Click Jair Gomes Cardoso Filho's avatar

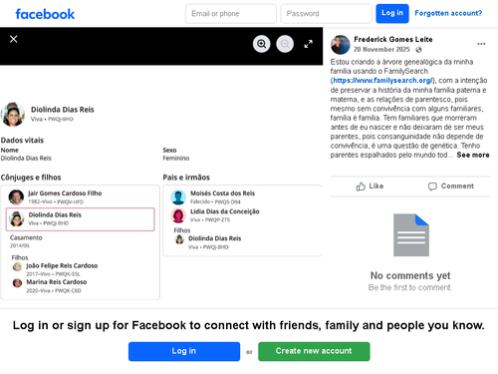[16, 197]
